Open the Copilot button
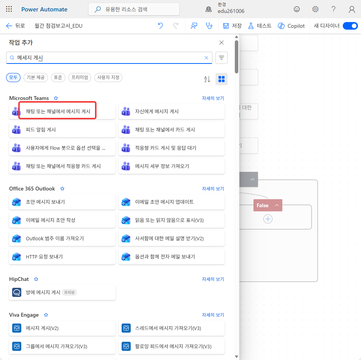Image resolution: width=361 pixels, height=360 pixels. point(291,26)
